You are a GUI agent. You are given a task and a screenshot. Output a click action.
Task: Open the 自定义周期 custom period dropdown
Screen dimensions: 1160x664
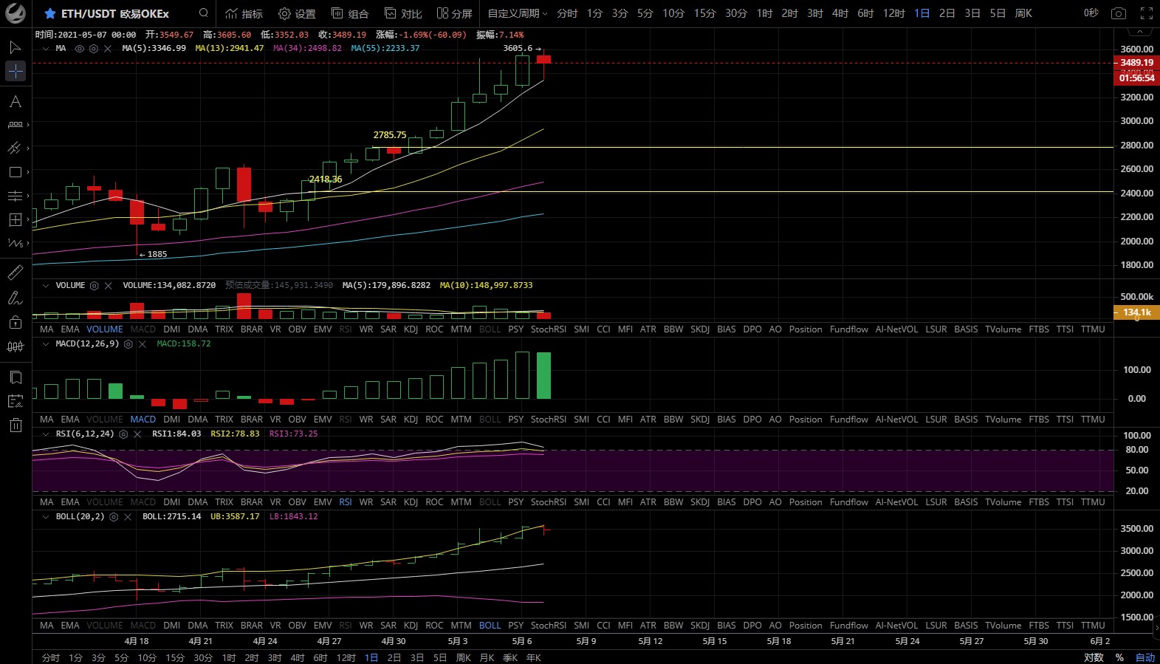pos(517,13)
